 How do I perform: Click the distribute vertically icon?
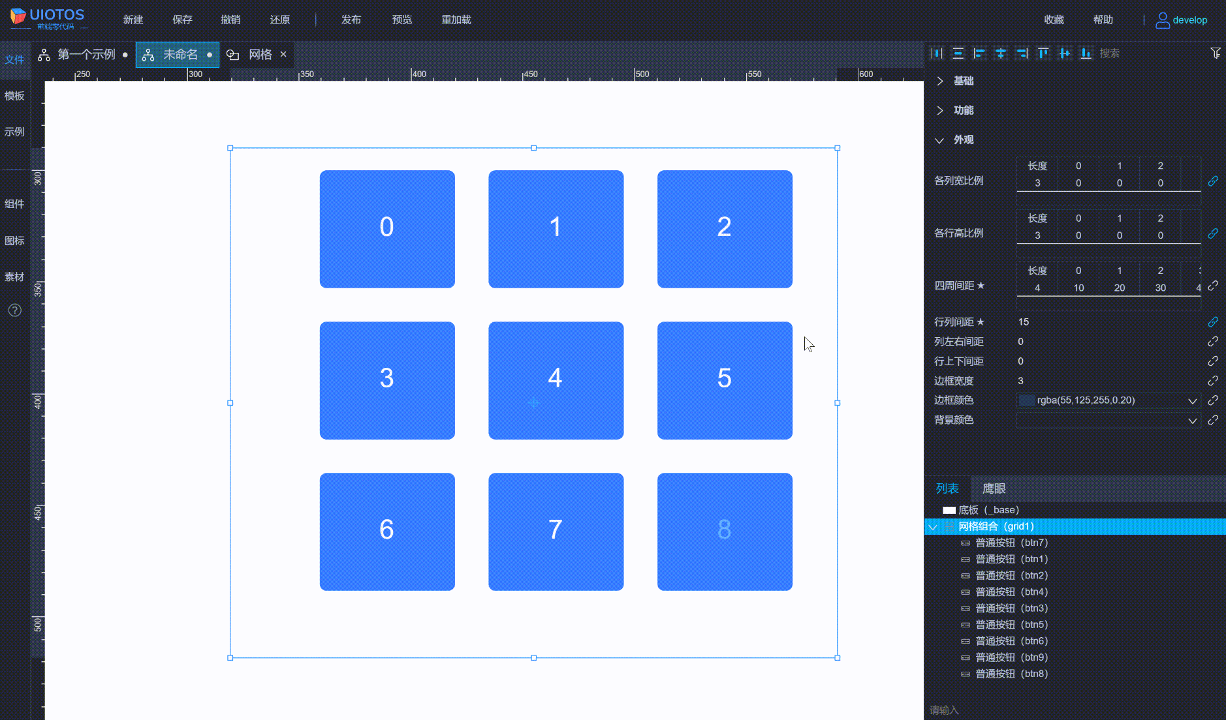point(958,53)
